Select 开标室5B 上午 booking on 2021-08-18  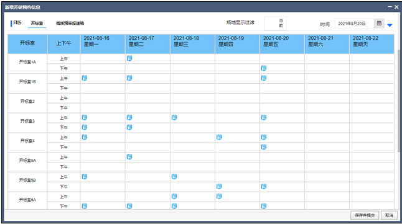tap(174, 176)
